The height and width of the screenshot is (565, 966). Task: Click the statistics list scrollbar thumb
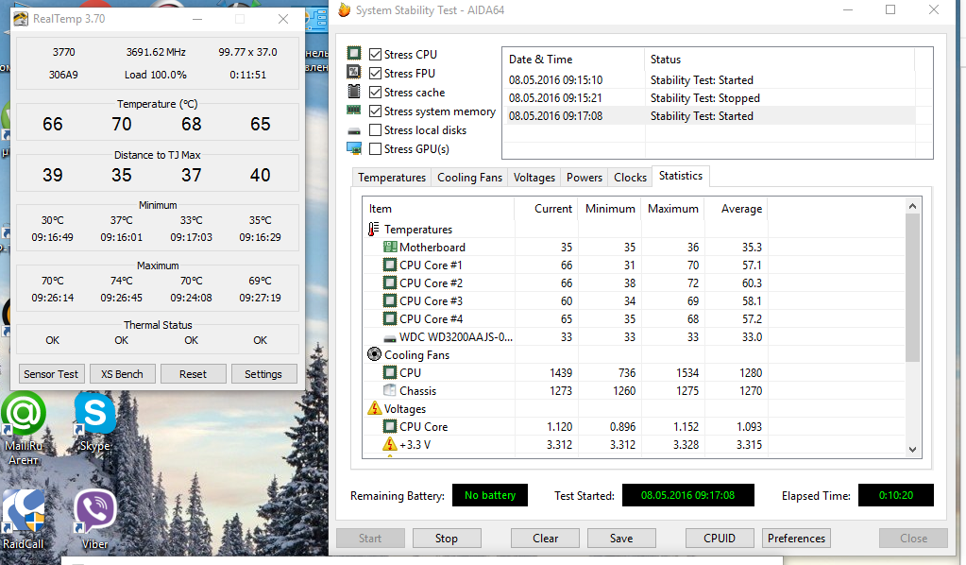[912, 288]
